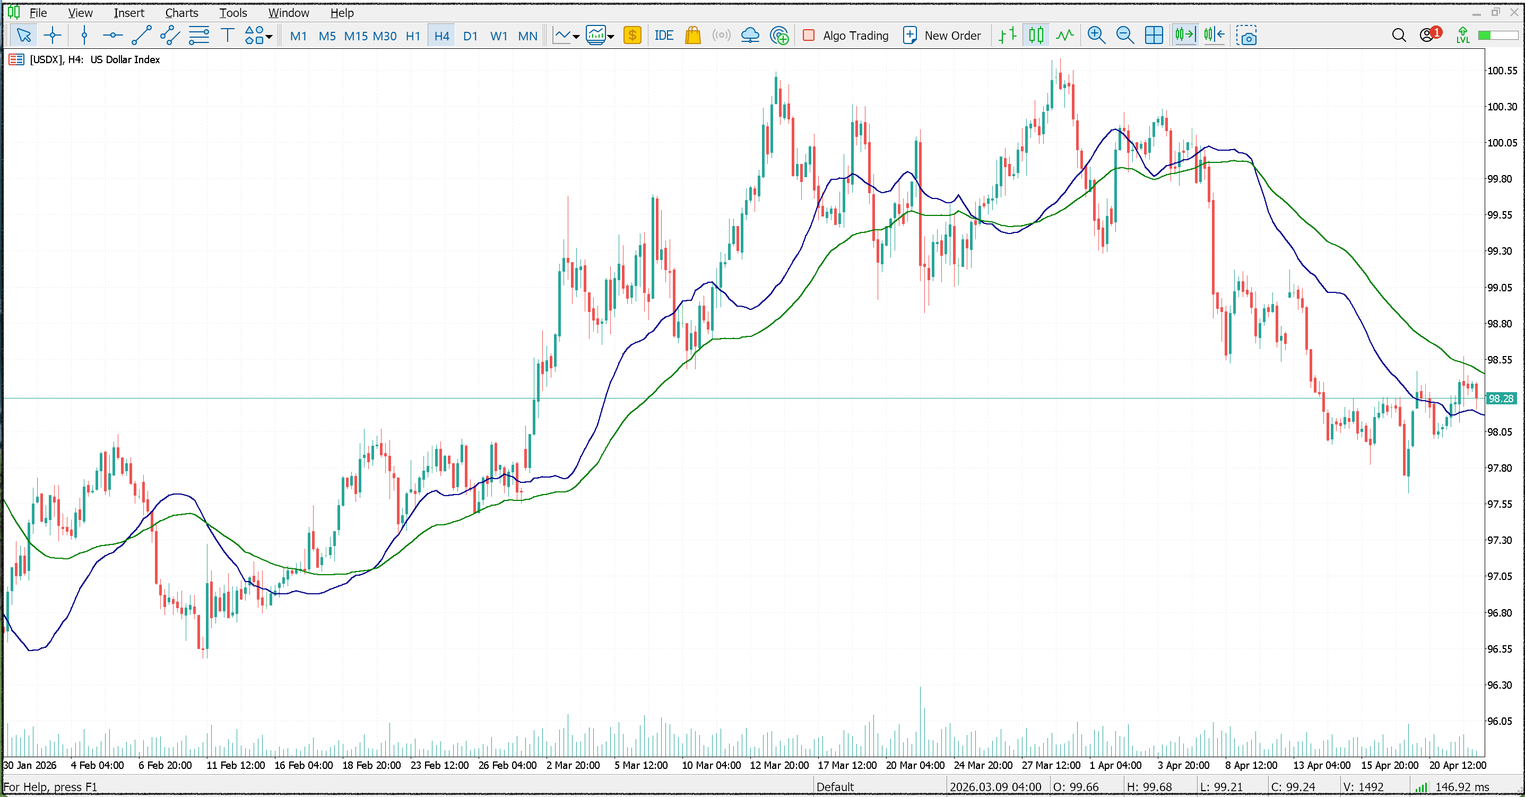Image resolution: width=1525 pixels, height=797 pixels.
Task: Open the Tools menu
Action: 232,12
